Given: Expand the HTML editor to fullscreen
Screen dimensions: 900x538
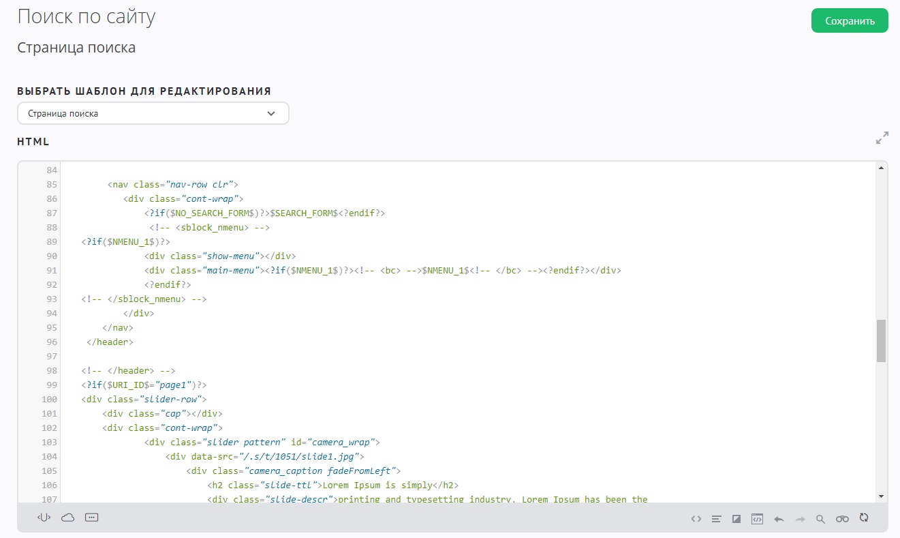Looking at the screenshot, I should [x=882, y=138].
